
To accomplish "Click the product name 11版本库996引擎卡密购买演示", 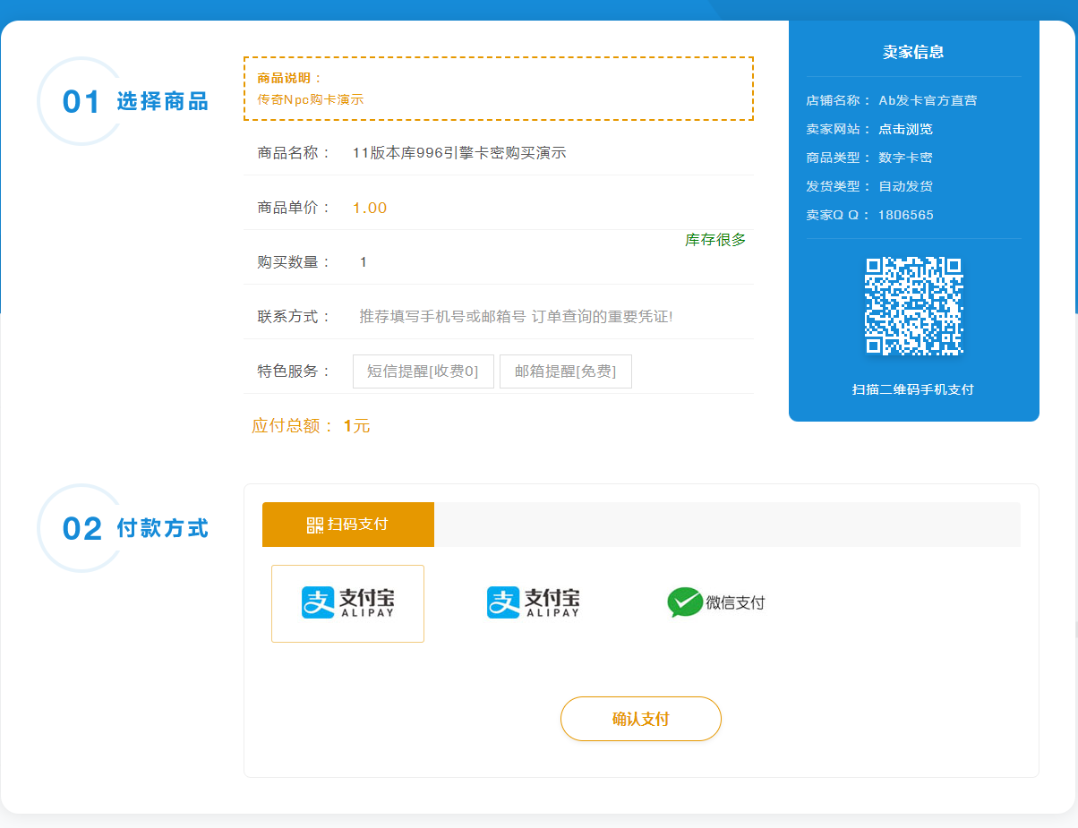I will click(459, 153).
